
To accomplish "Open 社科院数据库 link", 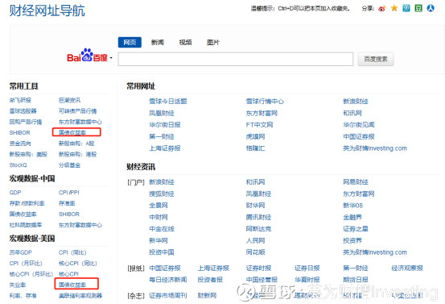I will (26, 225).
